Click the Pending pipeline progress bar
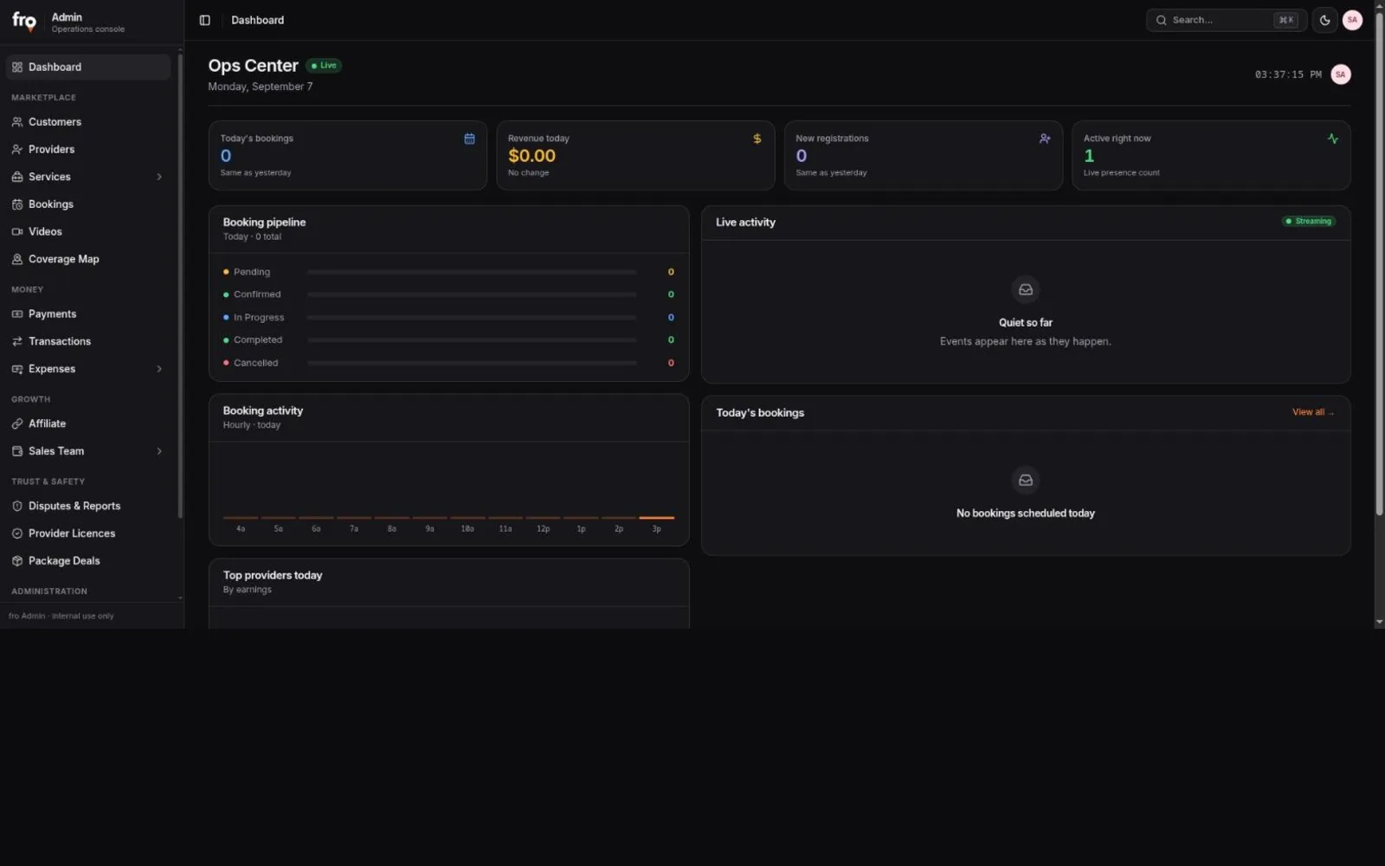The width and height of the screenshot is (1385, 866). point(472,272)
